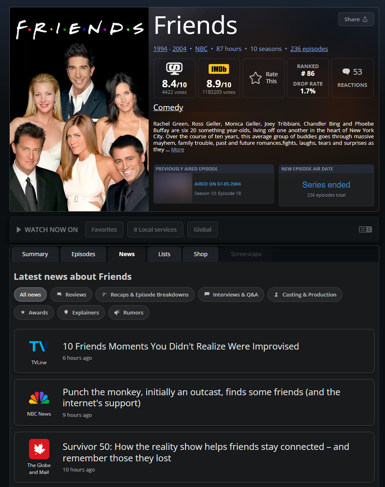Open the improvised Friends moments article
The image size is (385, 487).
pos(181,346)
